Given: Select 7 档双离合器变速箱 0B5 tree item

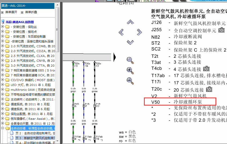Looking at the screenshot, I should [33, 70].
